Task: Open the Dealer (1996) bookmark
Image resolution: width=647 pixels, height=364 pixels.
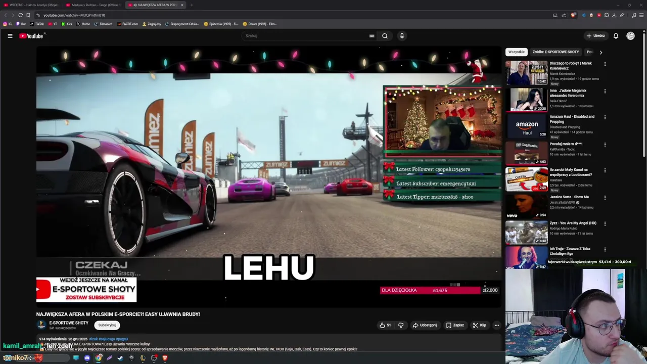Action: point(260,24)
